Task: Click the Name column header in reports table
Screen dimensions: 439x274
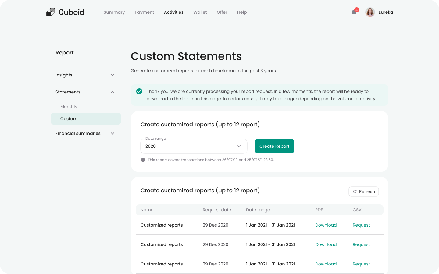Action: [x=147, y=210]
